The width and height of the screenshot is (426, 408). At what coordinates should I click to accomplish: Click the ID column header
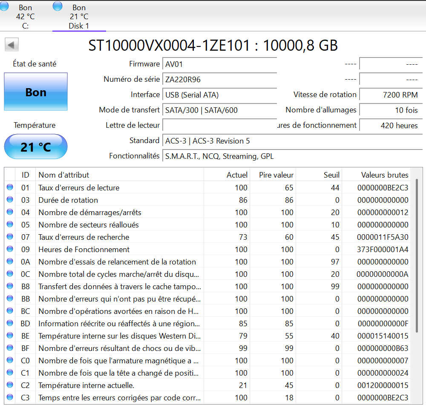coord(25,175)
